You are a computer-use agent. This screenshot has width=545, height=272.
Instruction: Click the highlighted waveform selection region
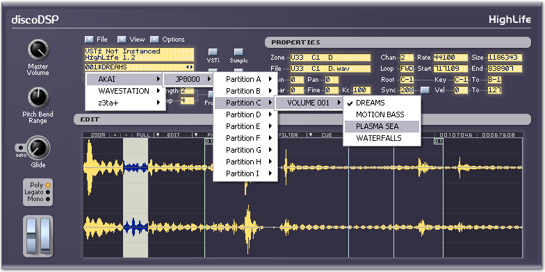[136, 198]
